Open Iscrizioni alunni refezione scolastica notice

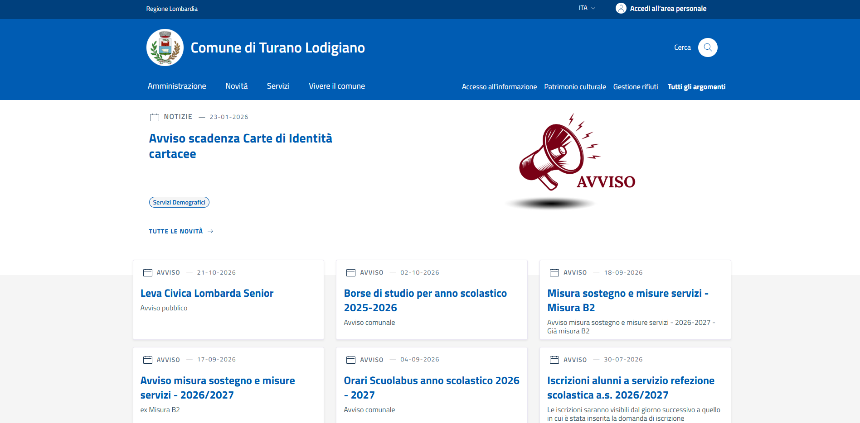point(631,388)
